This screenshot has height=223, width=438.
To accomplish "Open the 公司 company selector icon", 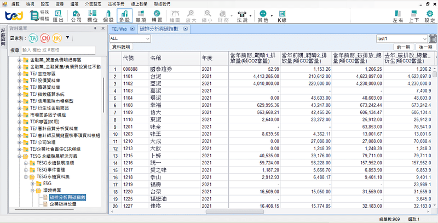I will 77,16.
